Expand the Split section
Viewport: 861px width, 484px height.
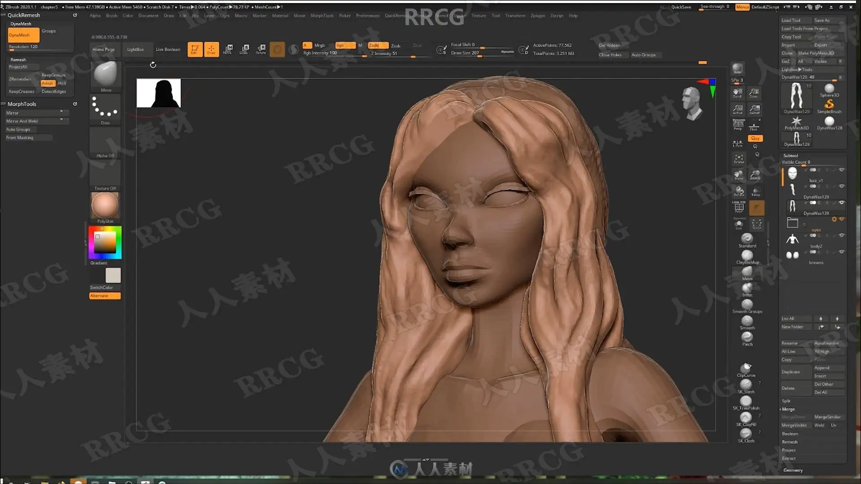click(x=786, y=401)
